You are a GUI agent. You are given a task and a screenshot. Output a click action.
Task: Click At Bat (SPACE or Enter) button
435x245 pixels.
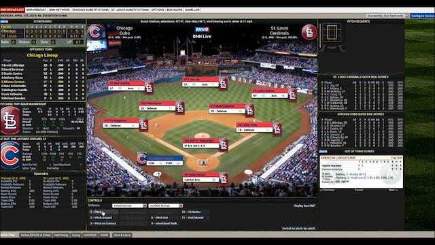(35, 235)
